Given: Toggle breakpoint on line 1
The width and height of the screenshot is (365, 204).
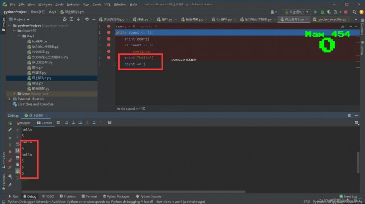Looking at the screenshot, I should click(x=109, y=26).
